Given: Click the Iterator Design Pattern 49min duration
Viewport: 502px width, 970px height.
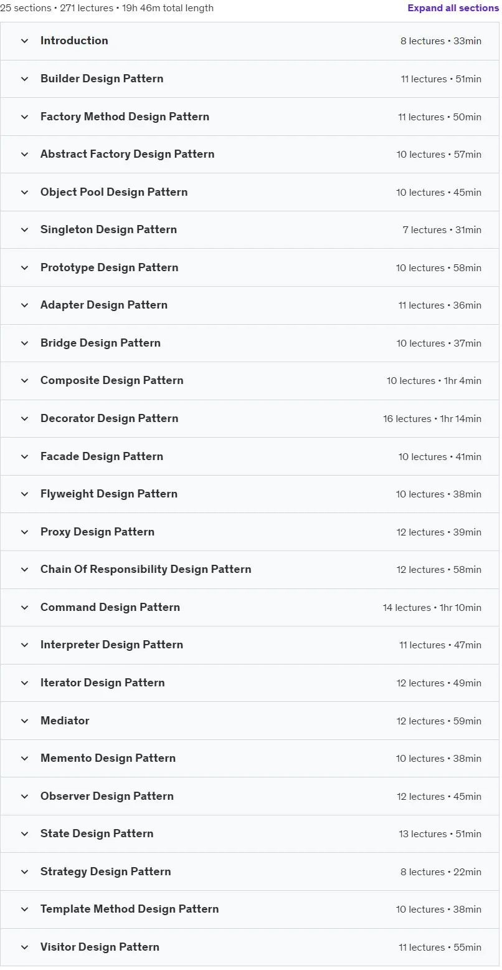Looking at the screenshot, I should coord(468,683).
